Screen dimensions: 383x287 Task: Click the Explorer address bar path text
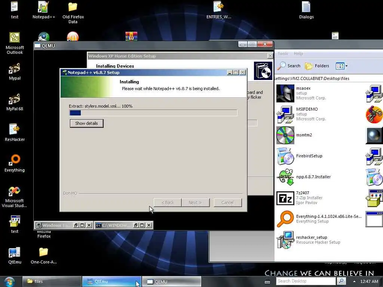pyautogui.click(x=312, y=78)
